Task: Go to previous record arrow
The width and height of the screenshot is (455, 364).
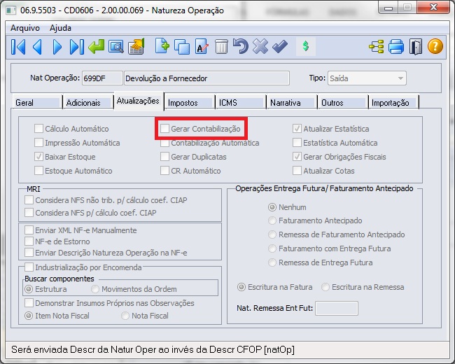Action: pos(37,47)
